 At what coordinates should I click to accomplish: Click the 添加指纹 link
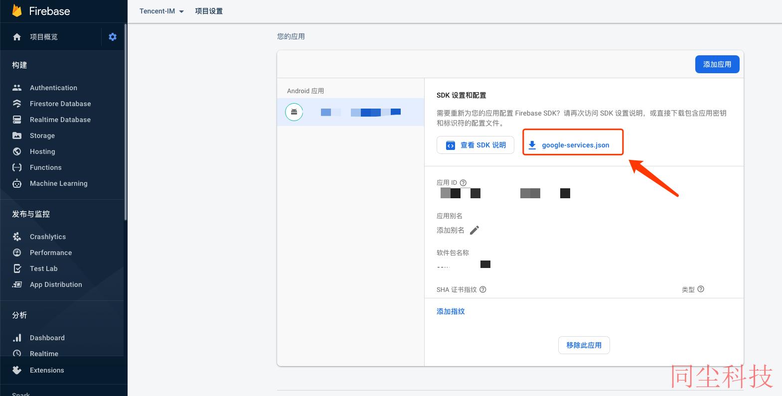451,311
